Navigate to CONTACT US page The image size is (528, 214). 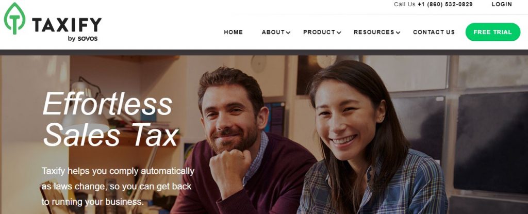[x=434, y=32]
